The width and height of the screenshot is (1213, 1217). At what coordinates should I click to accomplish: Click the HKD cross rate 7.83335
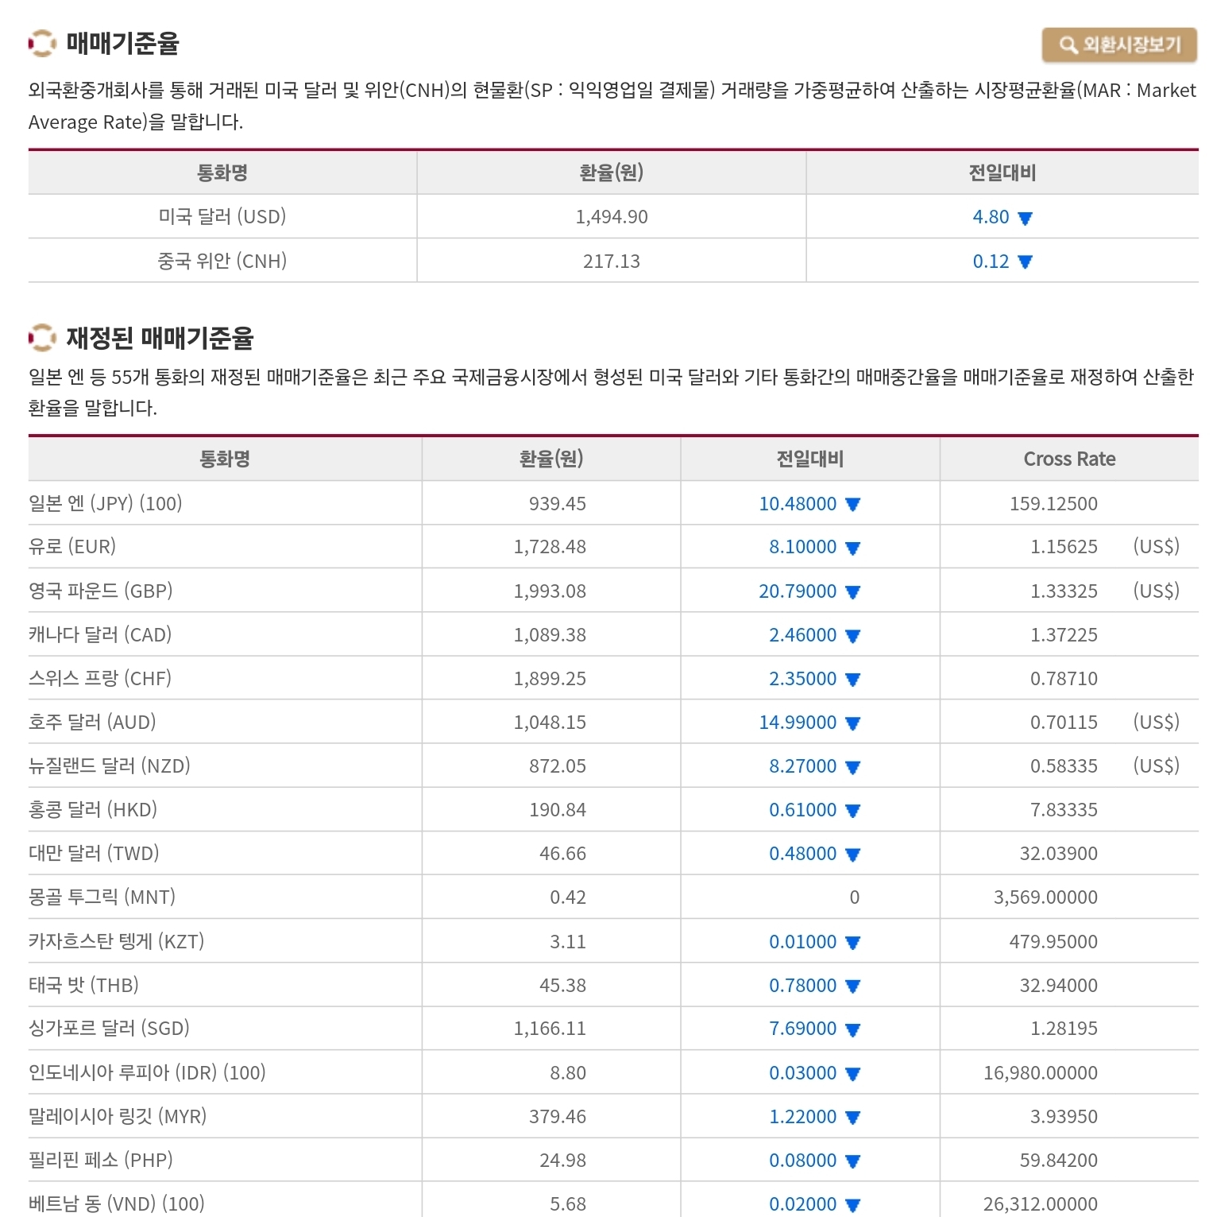point(1064,810)
